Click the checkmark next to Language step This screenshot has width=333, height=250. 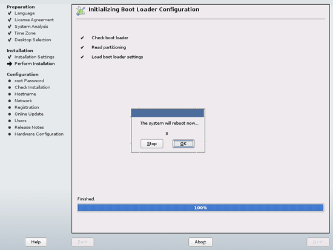coord(10,13)
